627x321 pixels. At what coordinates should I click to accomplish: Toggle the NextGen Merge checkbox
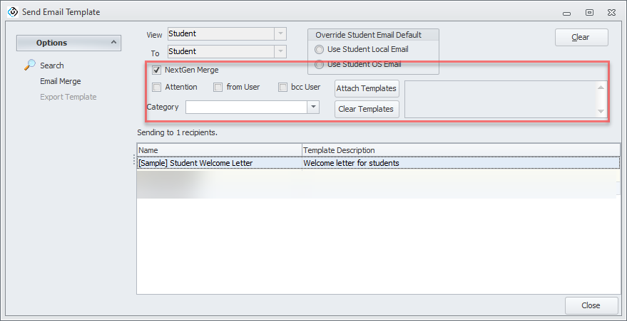pyautogui.click(x=156, y=70)
